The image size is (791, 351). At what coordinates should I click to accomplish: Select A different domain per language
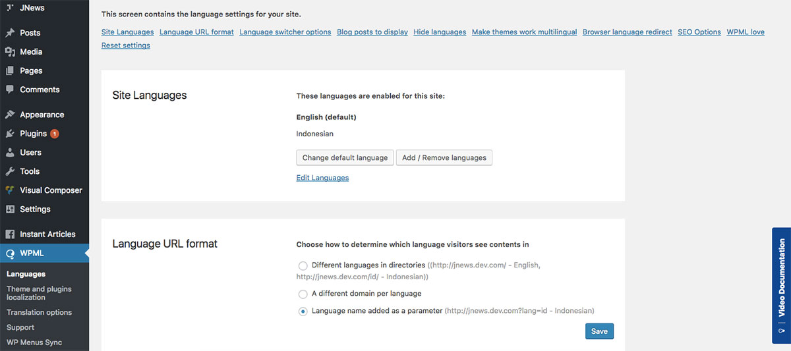[303, 294]
